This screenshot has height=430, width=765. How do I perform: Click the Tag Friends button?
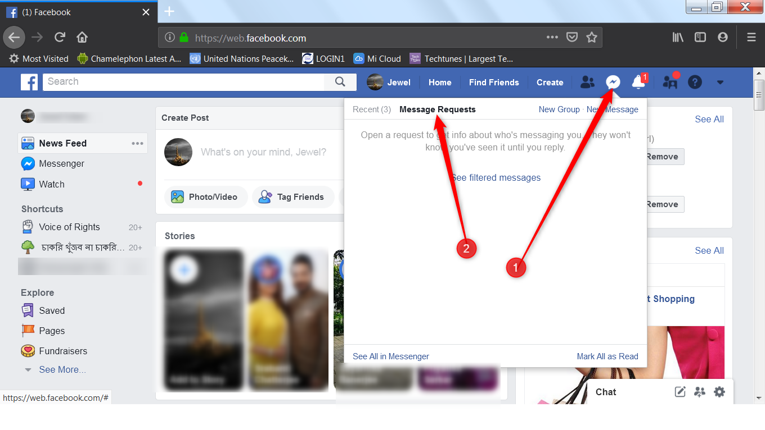click(x=293, y=197)
